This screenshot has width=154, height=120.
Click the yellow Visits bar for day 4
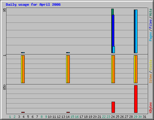pos(22,69)
